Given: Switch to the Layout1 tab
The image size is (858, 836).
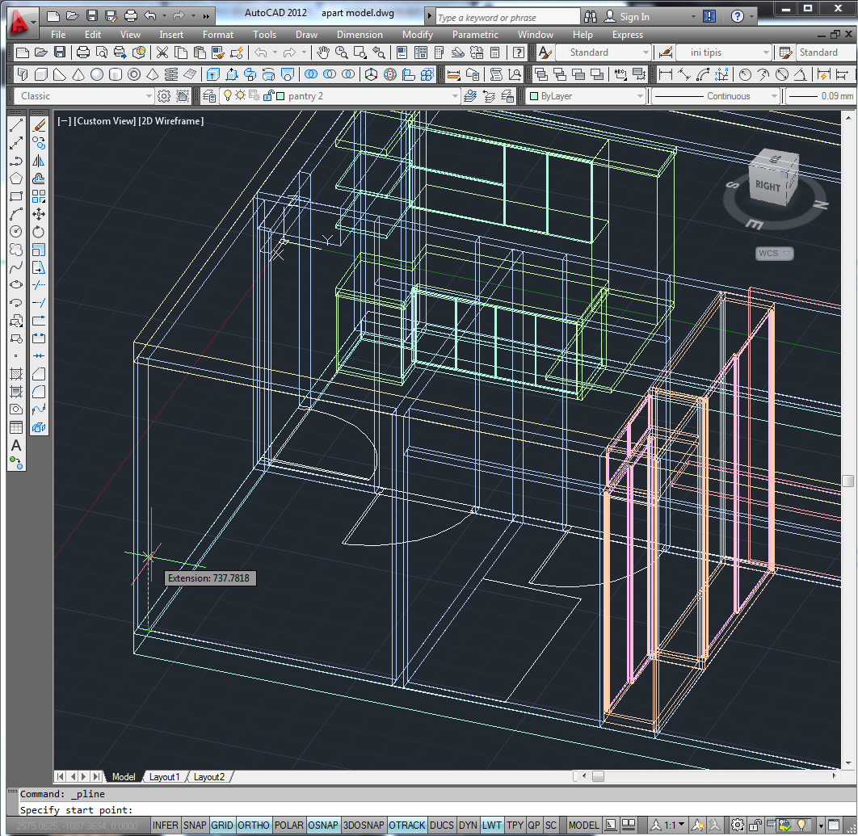Looking at the screenshot, I should 164,777.
